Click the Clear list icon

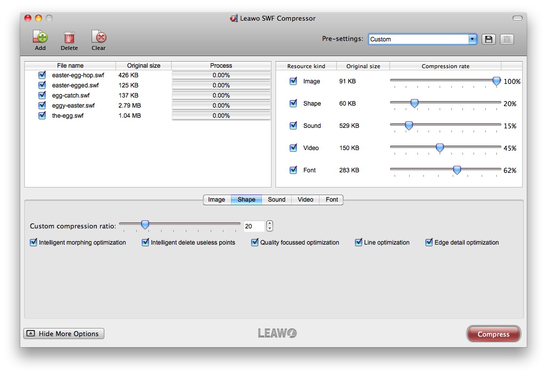coord(99,37)
